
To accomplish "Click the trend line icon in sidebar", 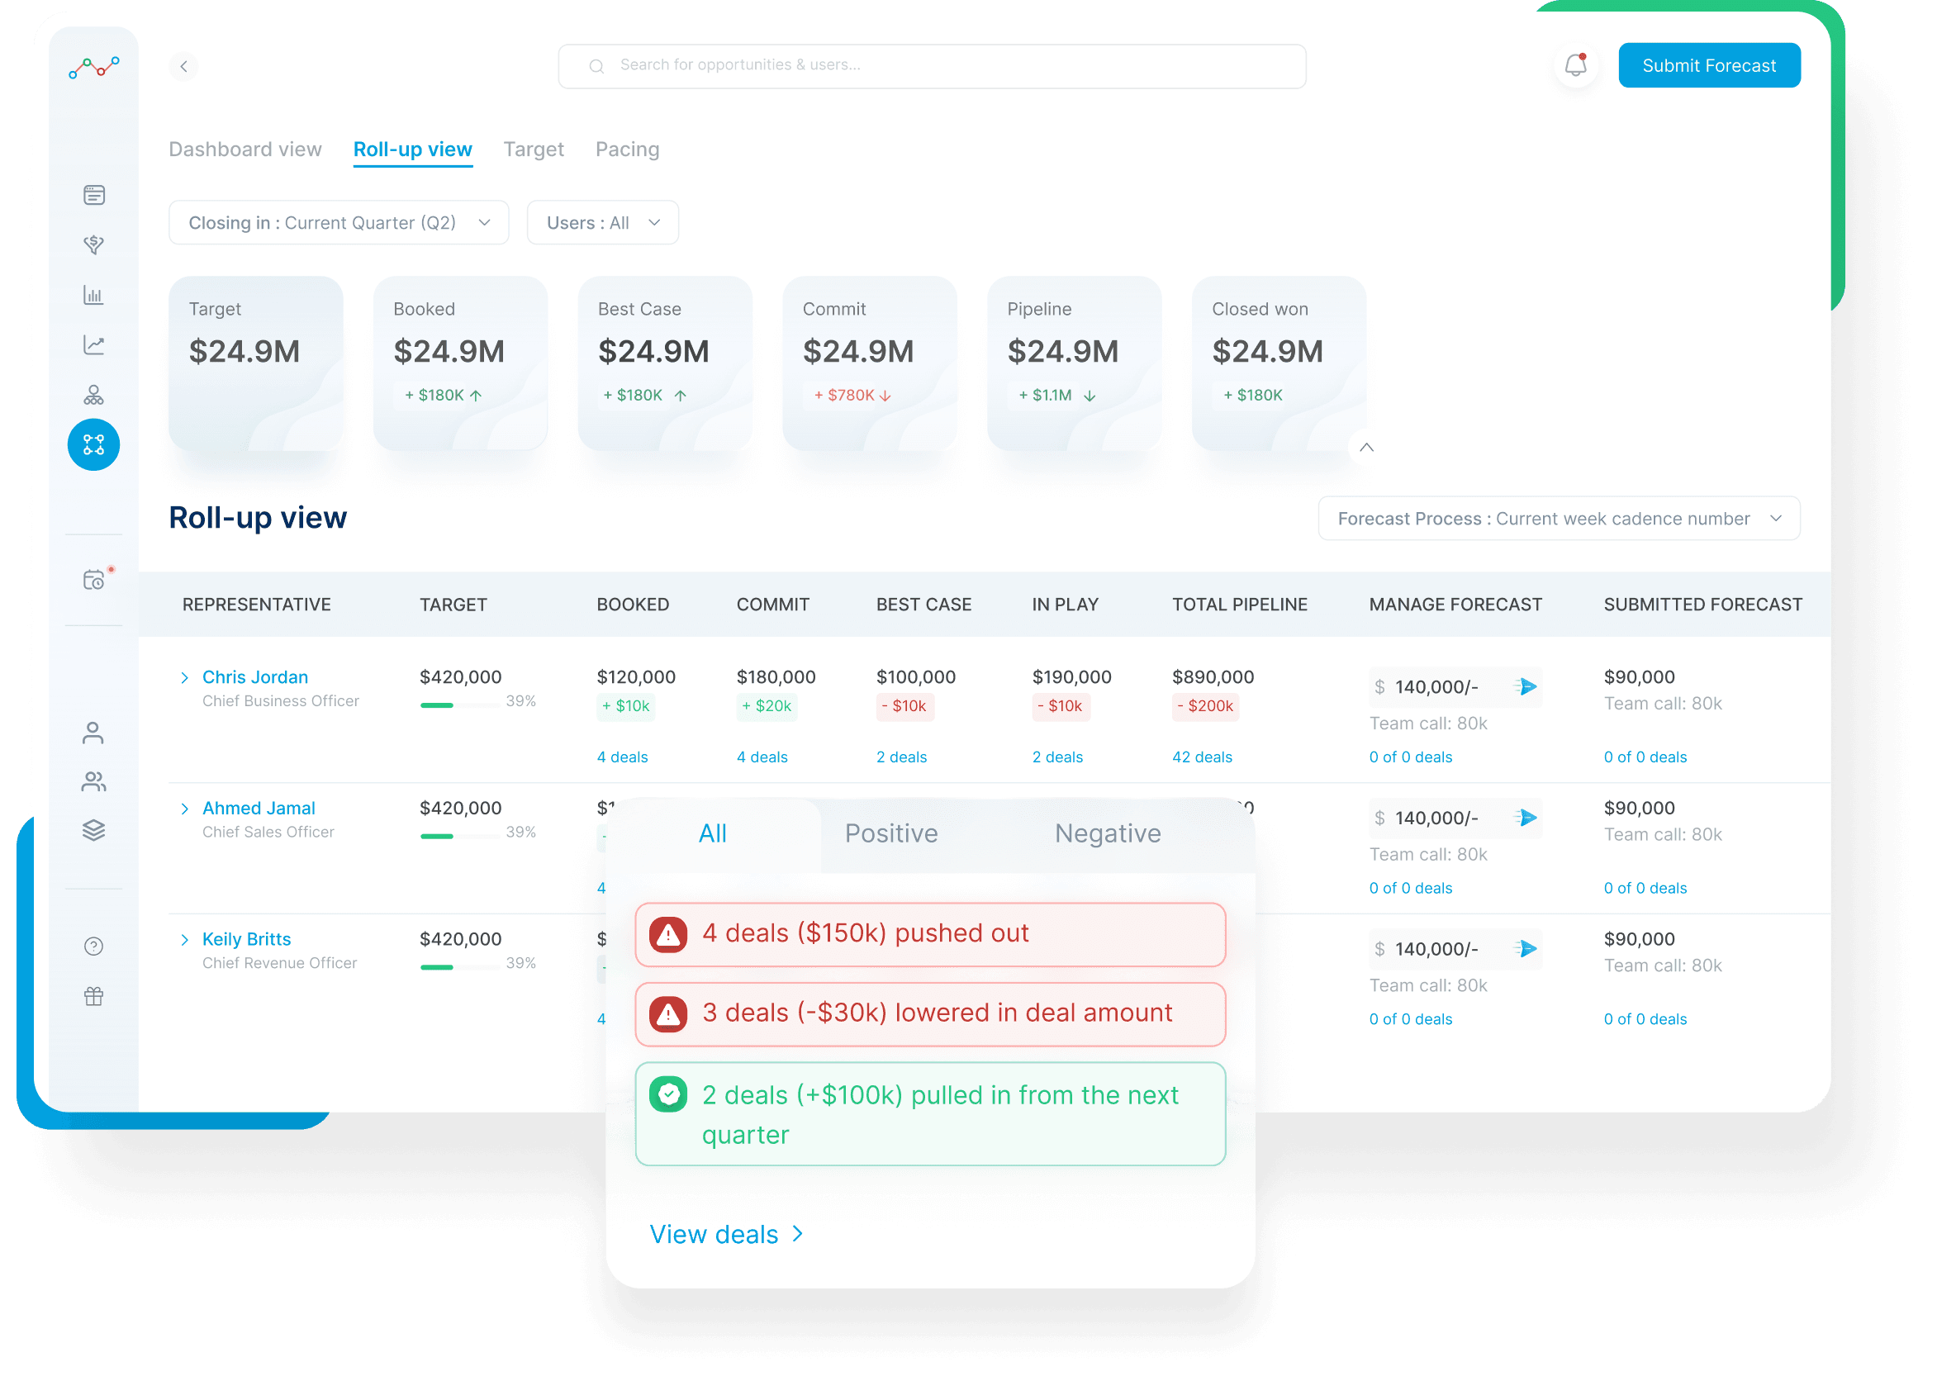I will (93, 345).
